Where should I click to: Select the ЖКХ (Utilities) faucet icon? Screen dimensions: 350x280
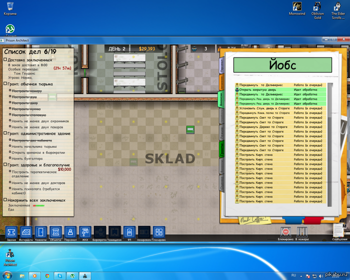coord(85,232)
